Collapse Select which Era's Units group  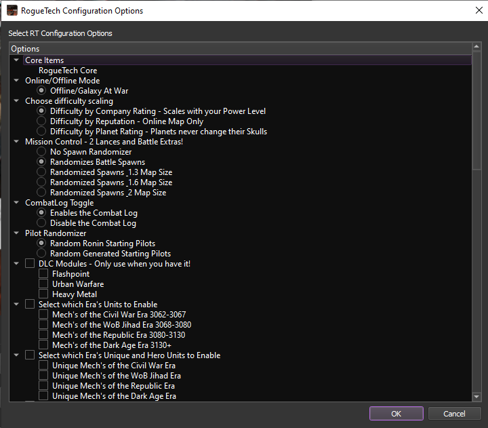tap(16, 304)
